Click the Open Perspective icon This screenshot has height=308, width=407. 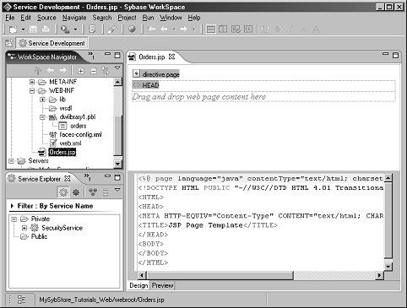[9, 43]
